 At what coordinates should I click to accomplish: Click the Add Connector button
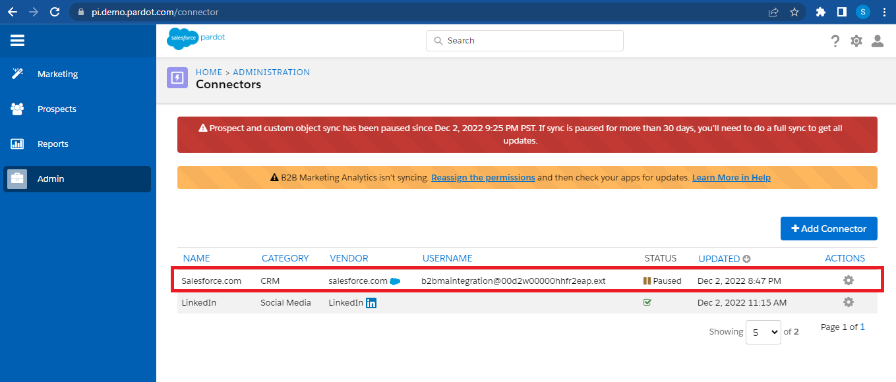point(829,229)
